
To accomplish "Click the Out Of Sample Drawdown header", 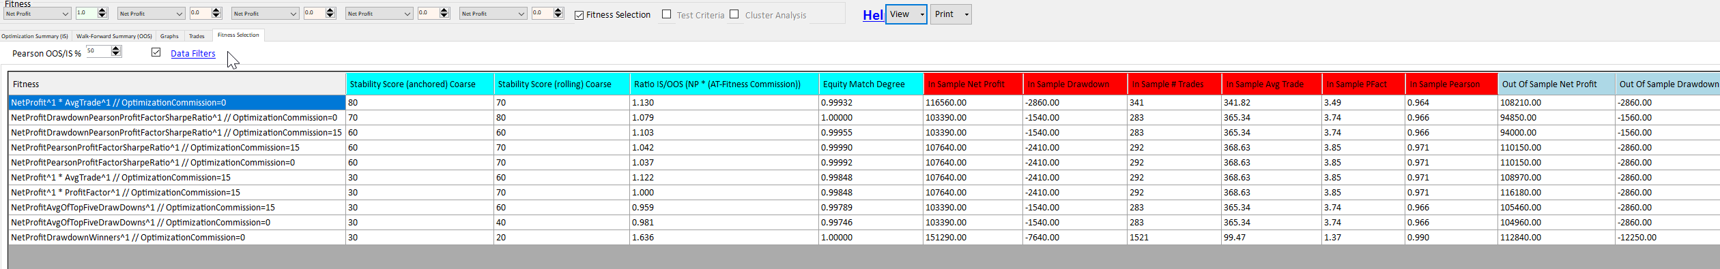I will tap(1667, 84).
